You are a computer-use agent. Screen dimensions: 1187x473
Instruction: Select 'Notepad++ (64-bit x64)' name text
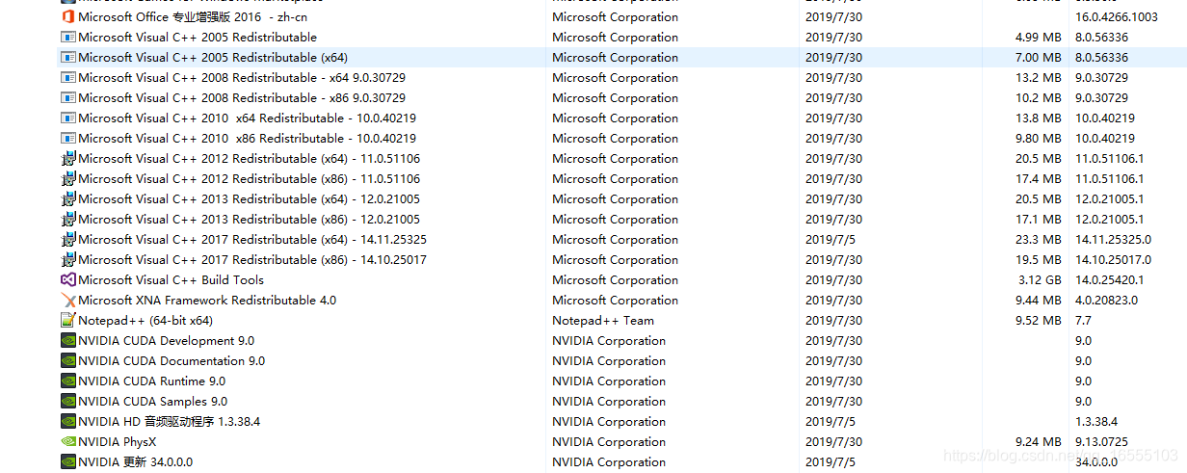[145, 321]
